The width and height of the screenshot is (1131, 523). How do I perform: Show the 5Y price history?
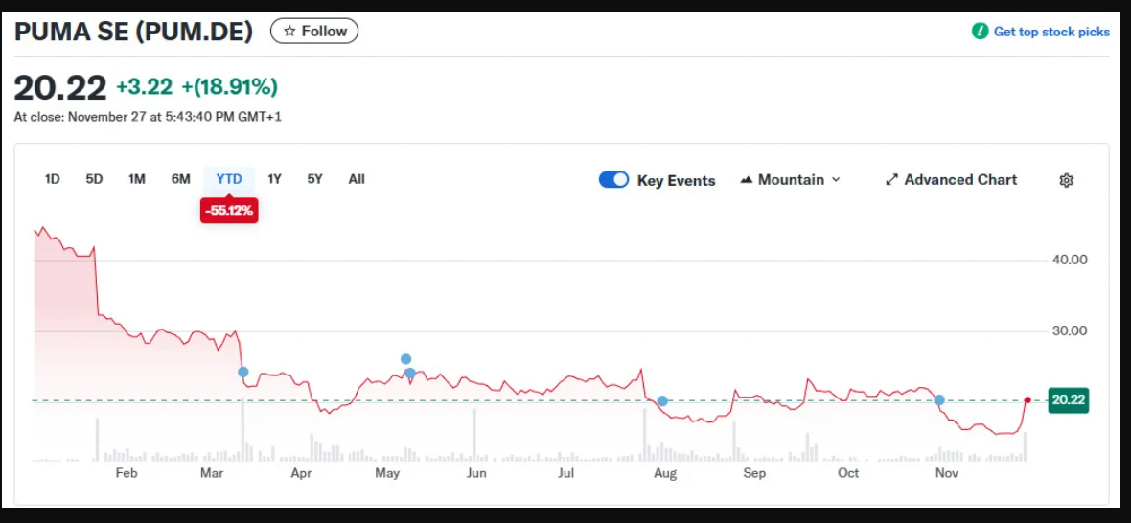coord(314,179)
